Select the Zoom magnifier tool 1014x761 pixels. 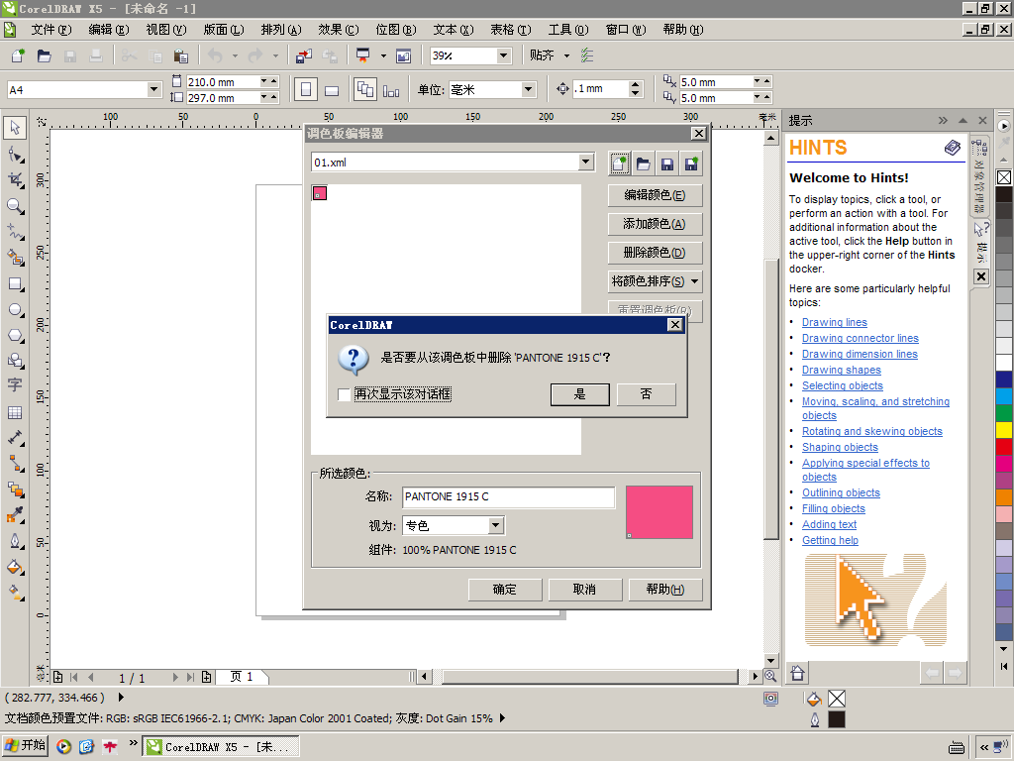[15, 206]
